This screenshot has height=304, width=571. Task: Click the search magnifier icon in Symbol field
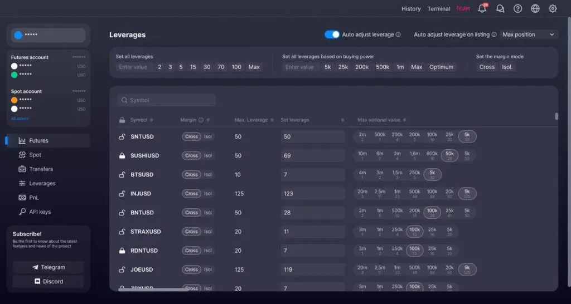pos(124,100)
